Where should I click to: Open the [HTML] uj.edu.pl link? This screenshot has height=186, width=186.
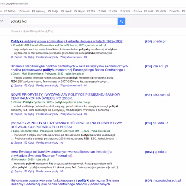click(156, 152)
